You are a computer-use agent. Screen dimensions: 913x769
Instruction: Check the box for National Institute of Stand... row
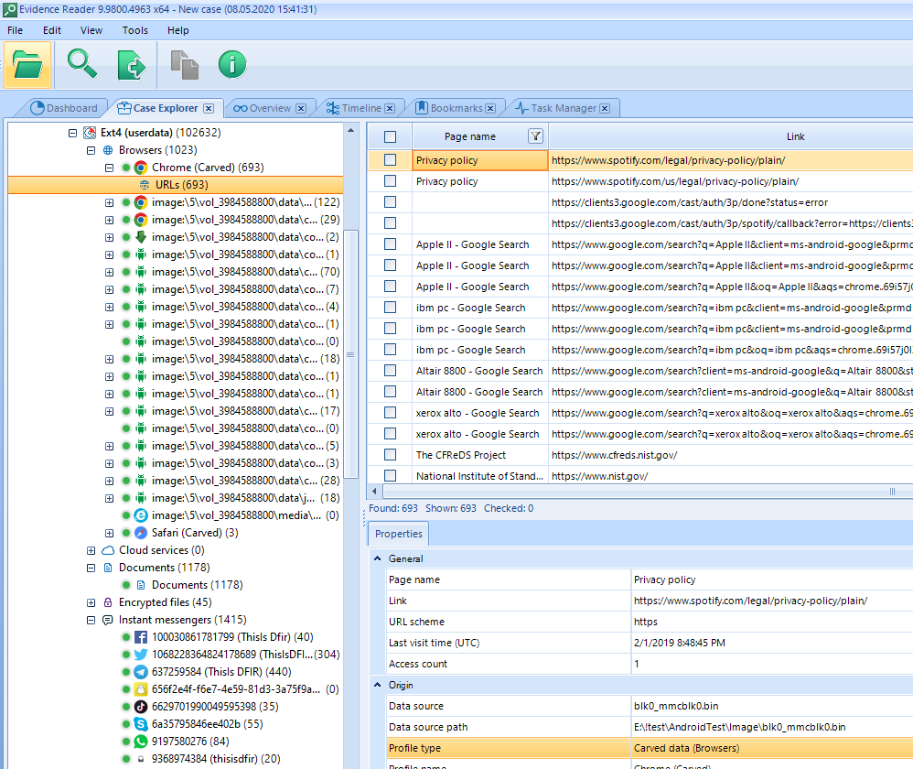click(x=390, y=475)
